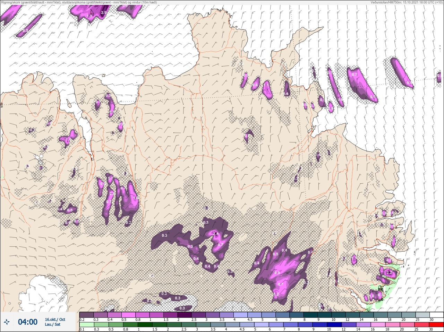This screenshot has width=444, height=332.
Task: Select lower legend pink swatch 16 to 18
Action: click(x=378, y=325)
